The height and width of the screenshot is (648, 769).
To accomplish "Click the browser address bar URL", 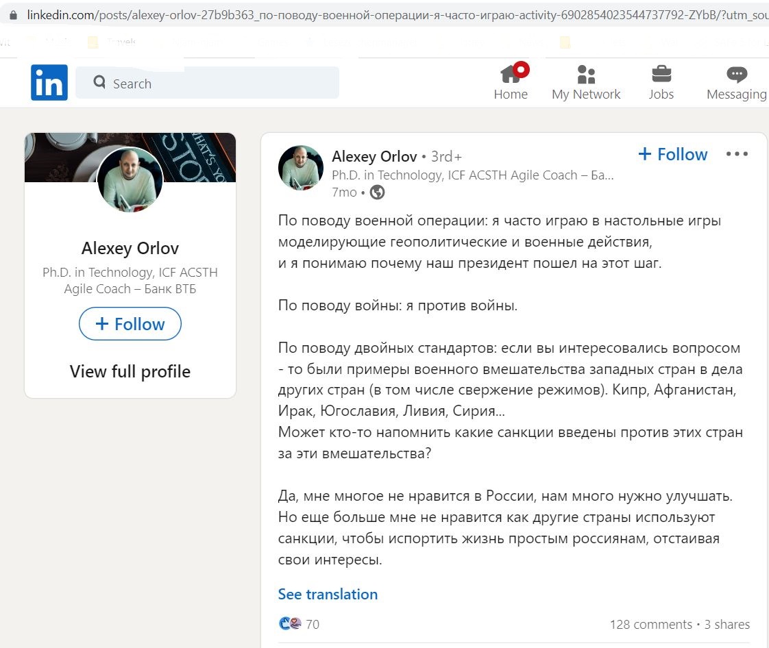I will [398, 15].
